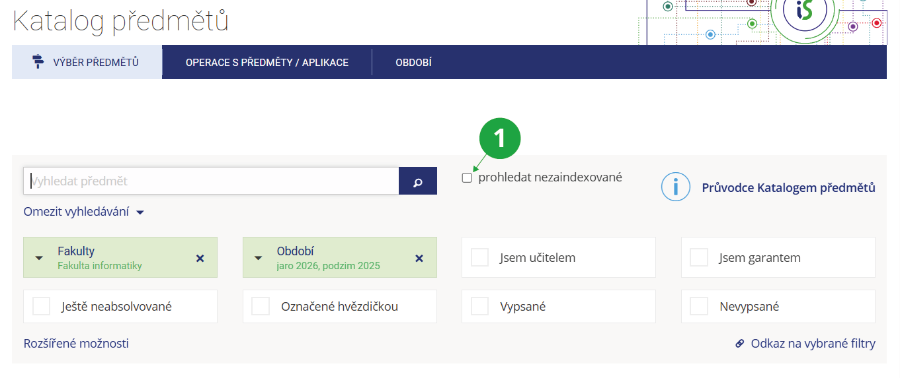Switch to the Období tab
Viewport: 900px width, 378px height.
(x=413, y=63)
